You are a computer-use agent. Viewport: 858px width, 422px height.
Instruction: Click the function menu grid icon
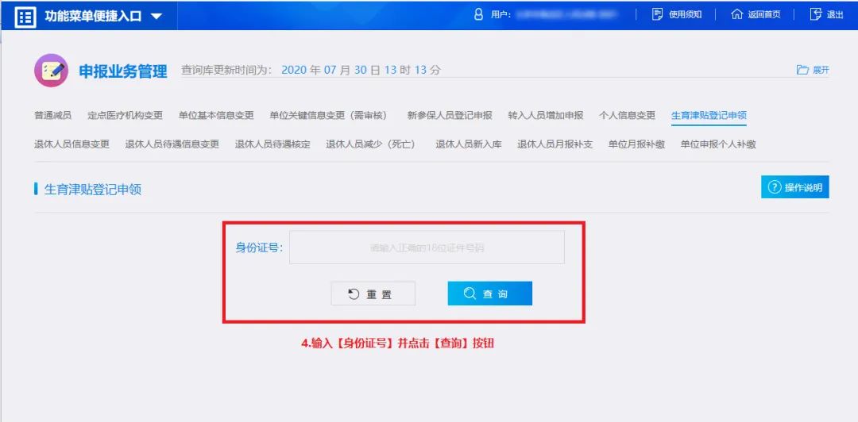25,16
